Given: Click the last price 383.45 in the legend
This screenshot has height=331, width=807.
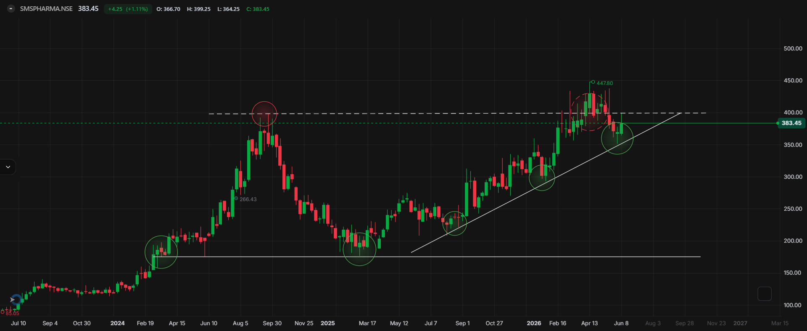Looking at the screenshot, I should [x=88, y=9].
